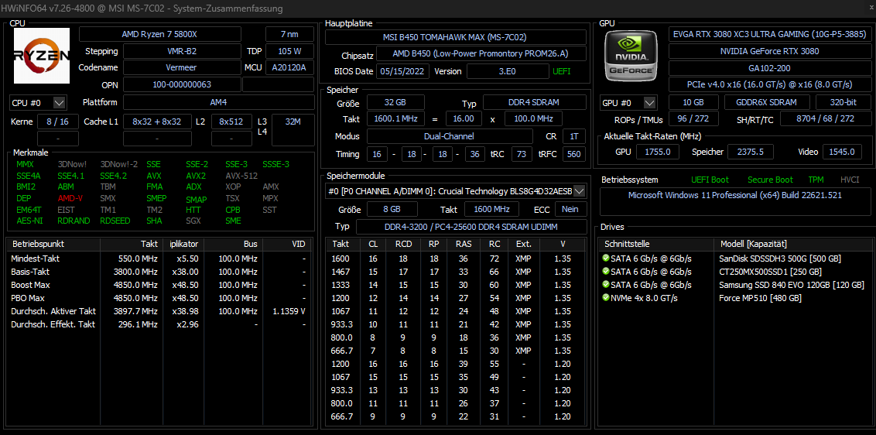876x435 pixels.
Task: Click the CL column header in timings table
Action: [x=373, y=245]
